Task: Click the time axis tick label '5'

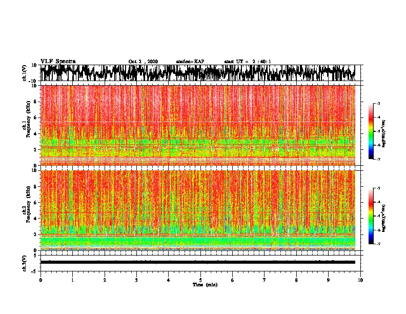Action: click(200, 280)
